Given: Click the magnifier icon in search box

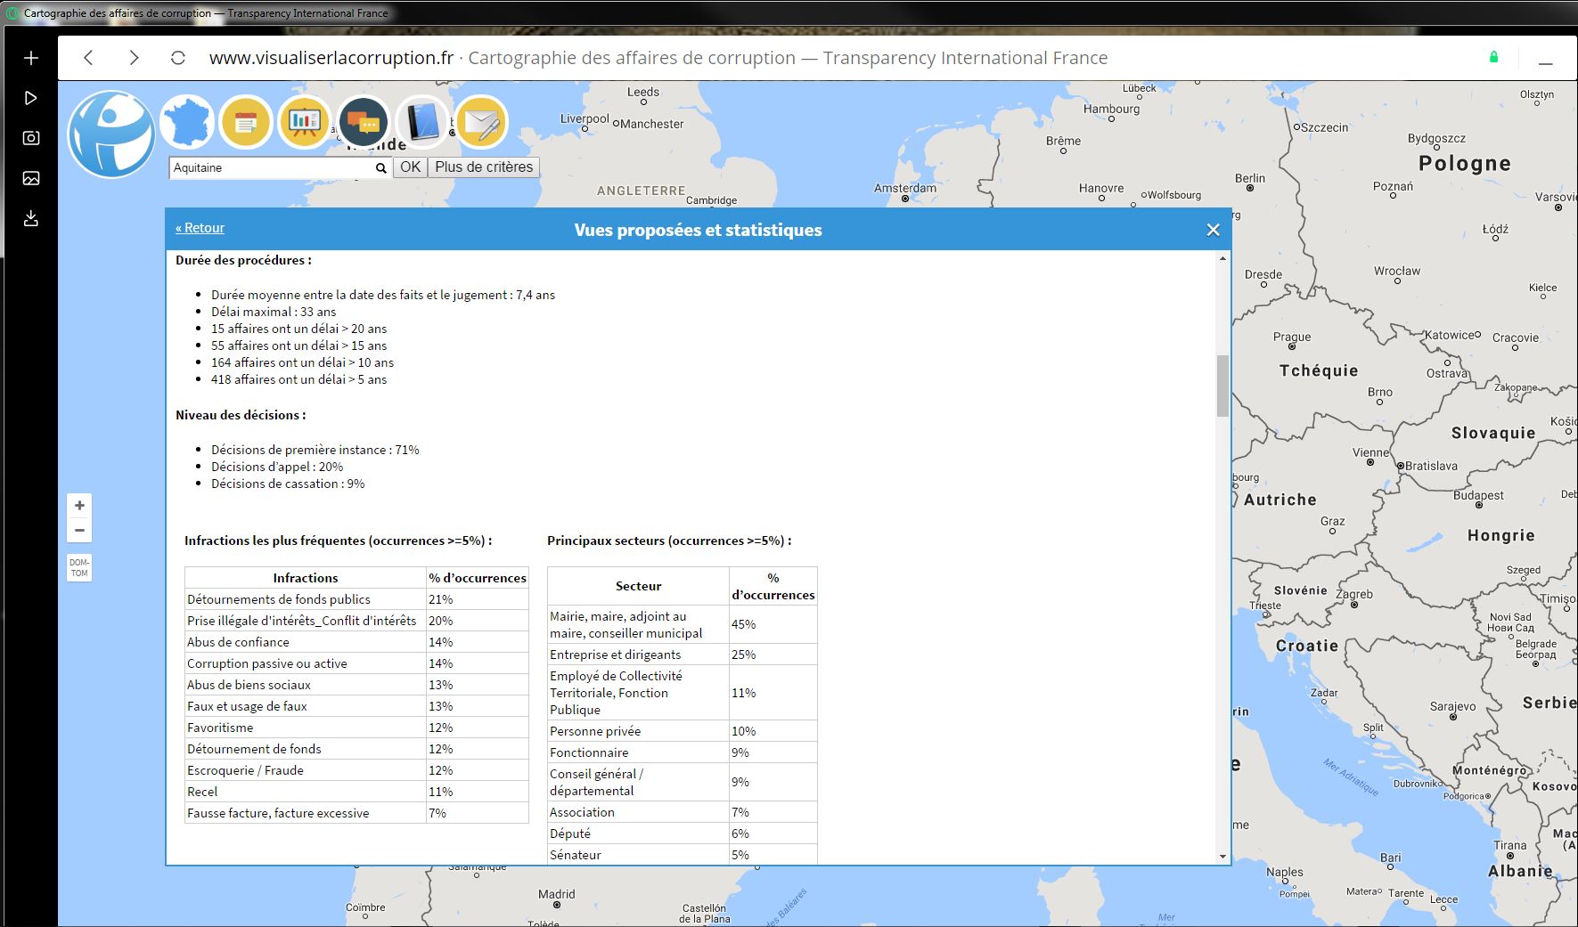Looking at the screenshot, I should pyautogui.click(x=380, y=168).
